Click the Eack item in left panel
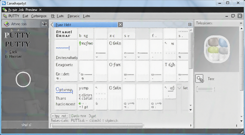Viewport: 245px width, 135px height. tap(13, 52)
